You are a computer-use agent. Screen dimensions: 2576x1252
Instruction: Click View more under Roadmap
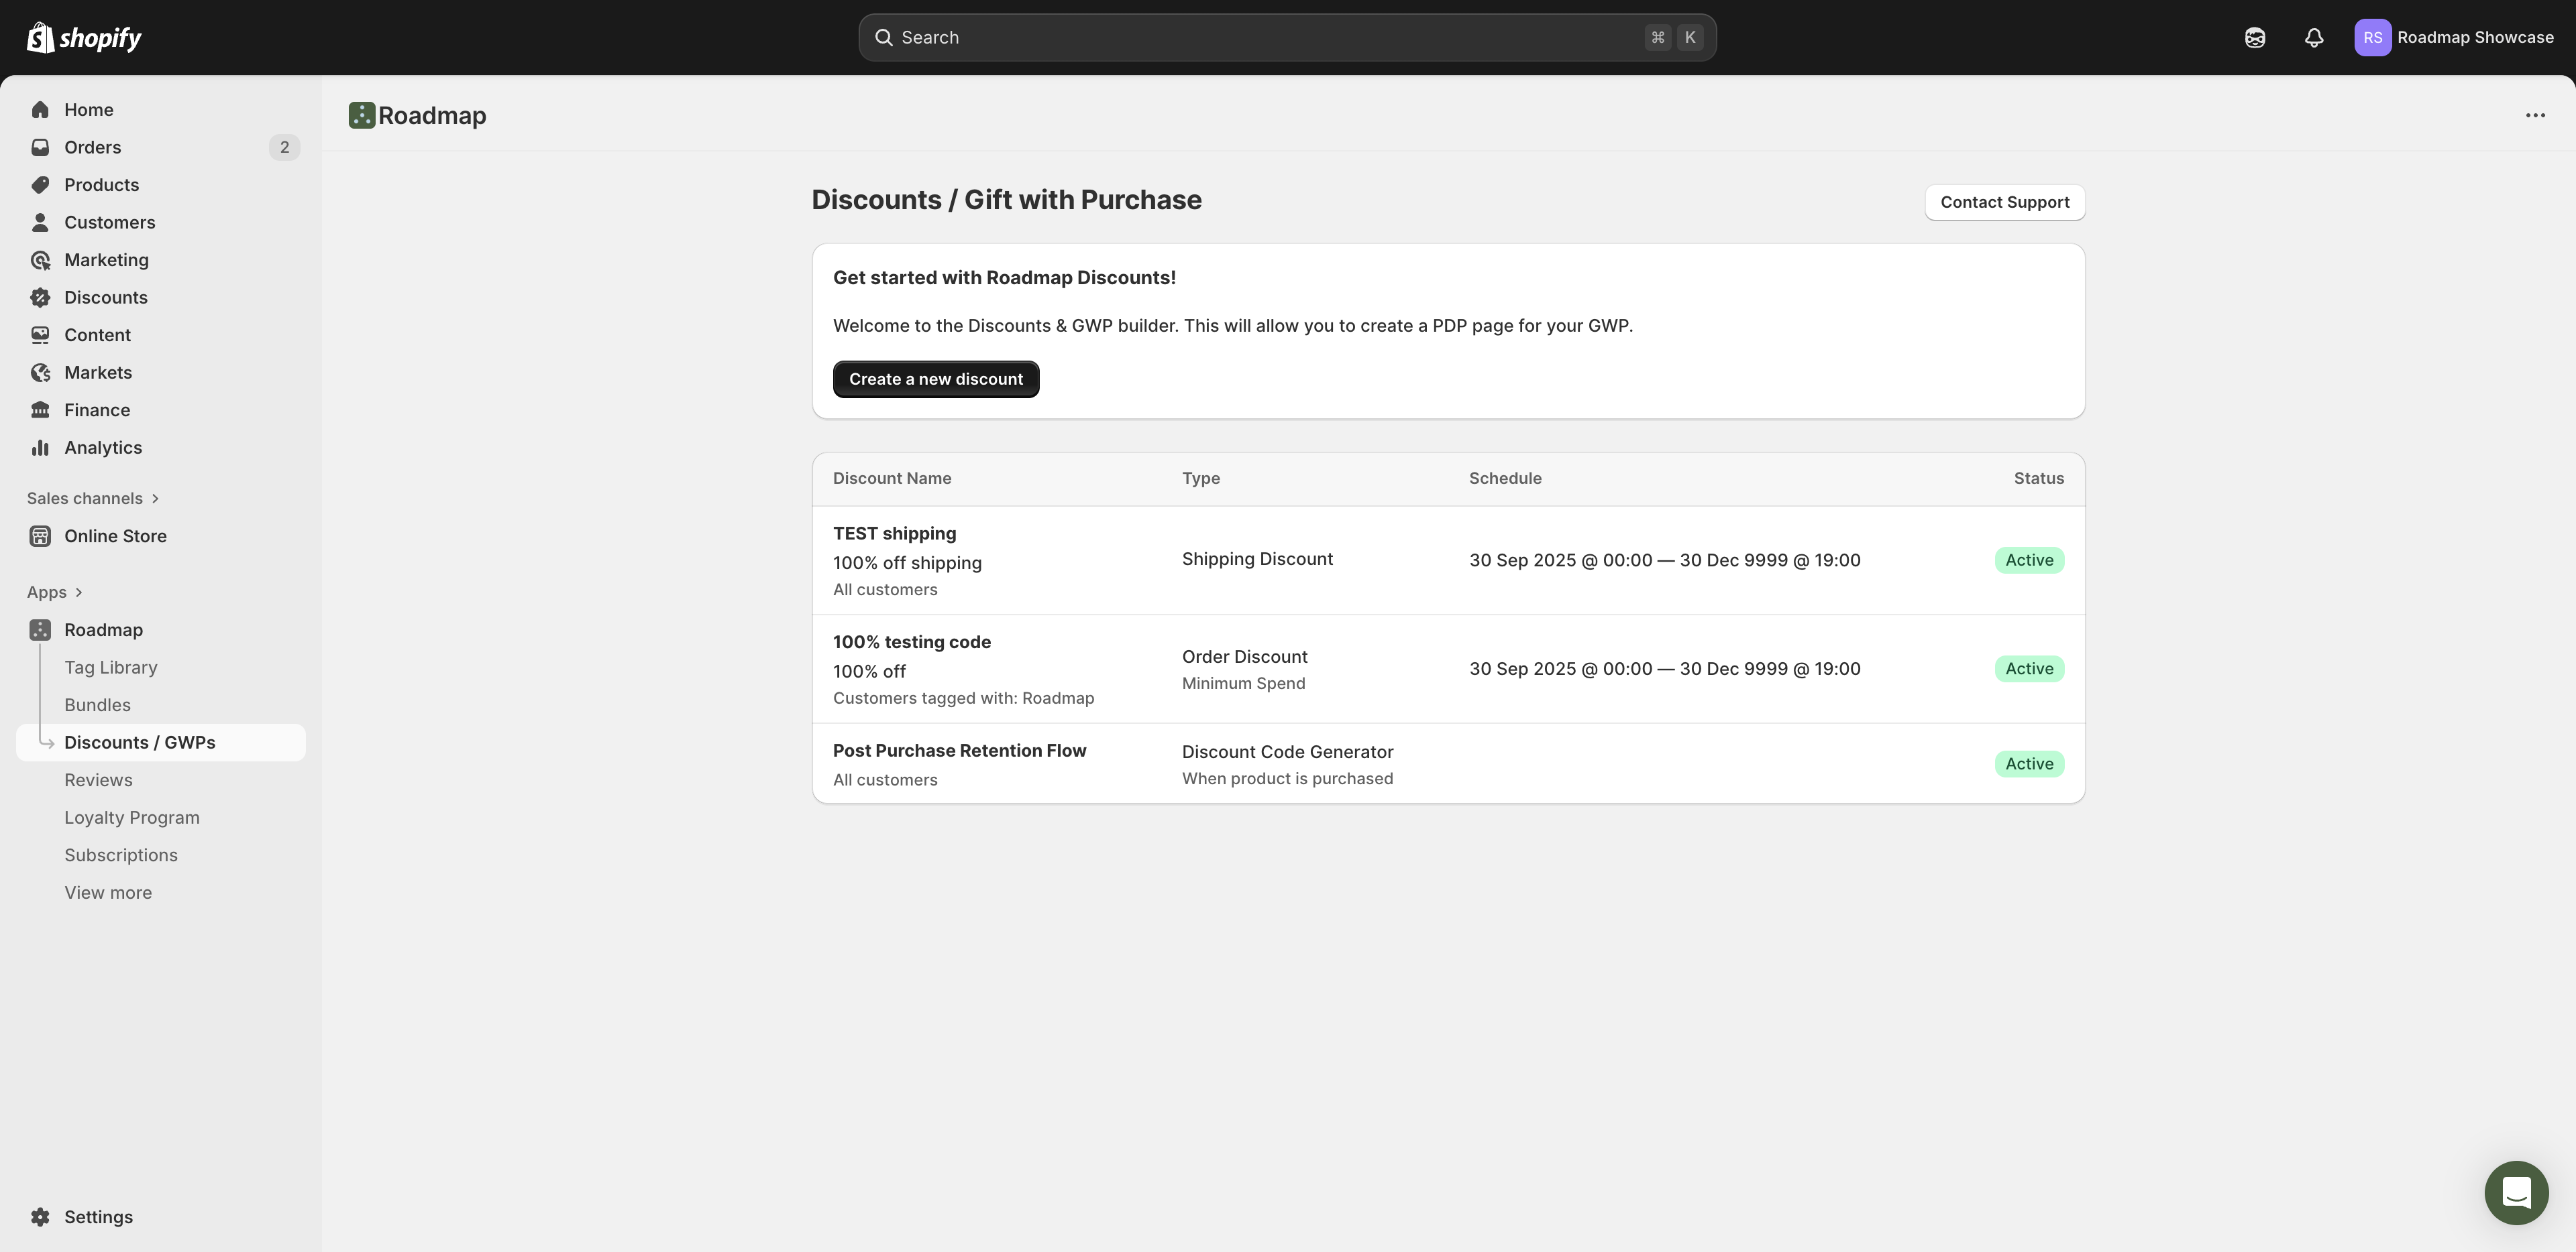[x=108, y=892]
